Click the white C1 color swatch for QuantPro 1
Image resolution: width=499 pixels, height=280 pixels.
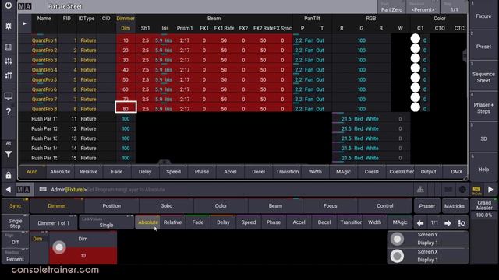pyautogui.click(x=416, y=39)
